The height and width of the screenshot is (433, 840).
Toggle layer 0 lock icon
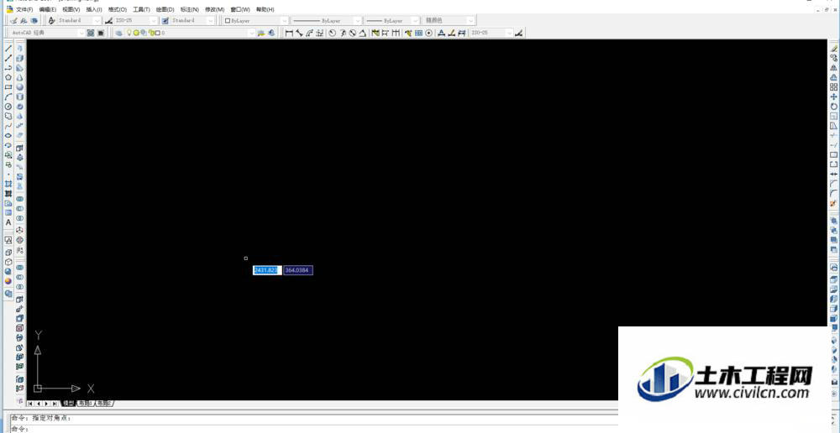click(151, 34)
